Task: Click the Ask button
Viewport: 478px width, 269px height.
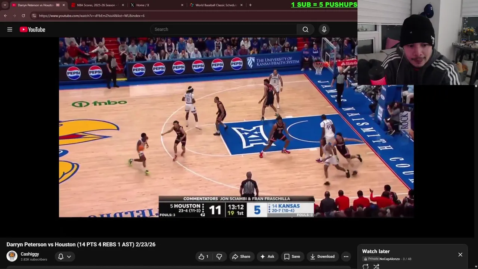Action: [267, 257]
